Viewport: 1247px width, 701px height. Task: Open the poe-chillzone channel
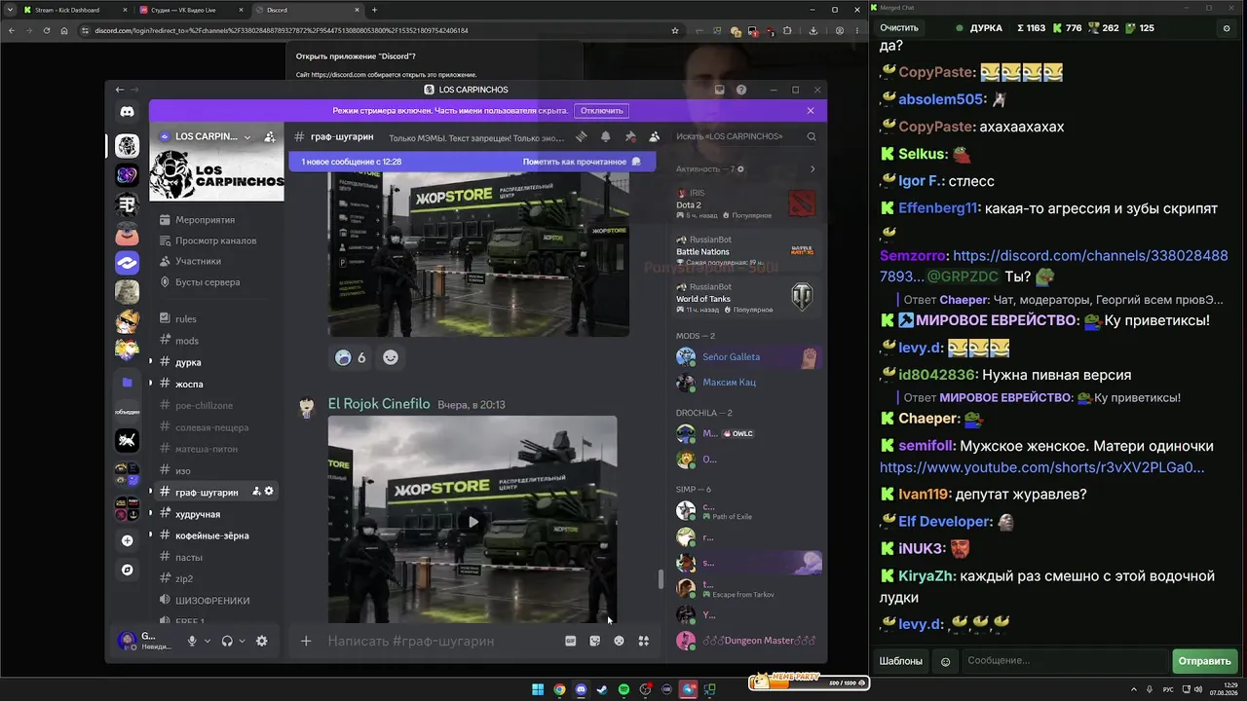click(204, 405)
